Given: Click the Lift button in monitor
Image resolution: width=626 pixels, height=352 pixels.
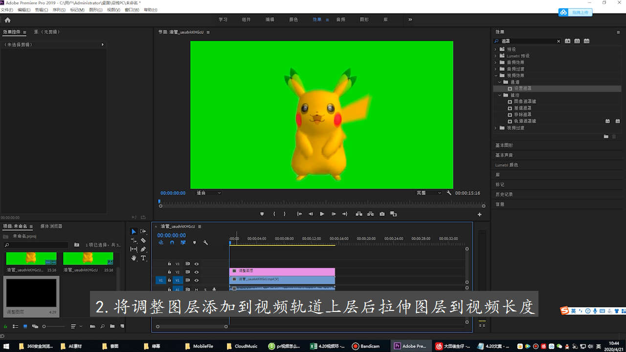Looking at the screenshot, I should [x=358, y=214].
